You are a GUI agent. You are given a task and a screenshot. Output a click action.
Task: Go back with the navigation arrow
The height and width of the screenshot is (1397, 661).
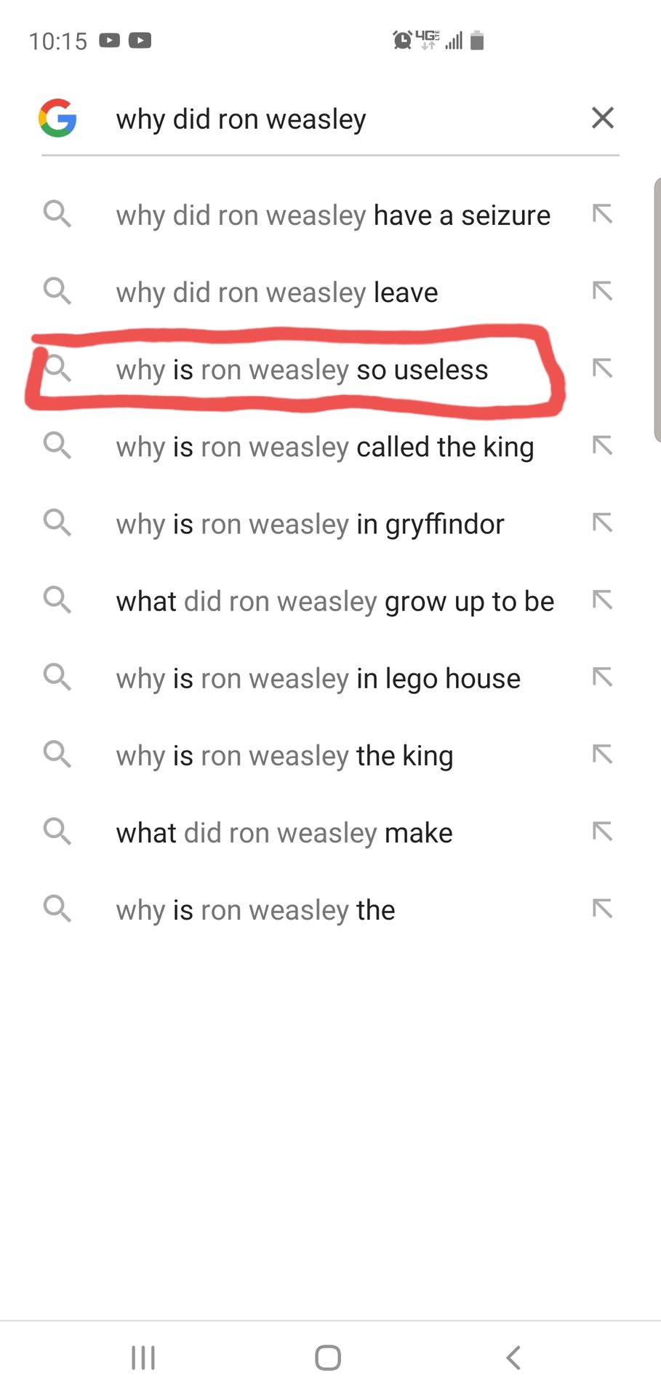(513, 1358)
